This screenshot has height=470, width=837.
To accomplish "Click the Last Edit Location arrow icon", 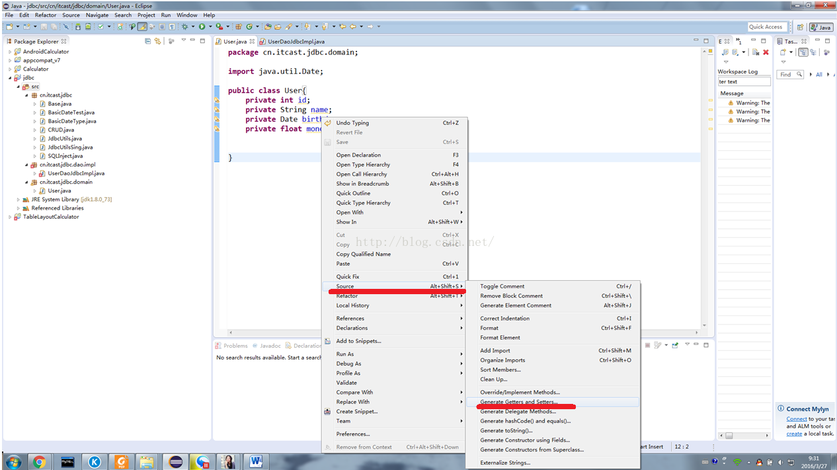I will 342,26.
